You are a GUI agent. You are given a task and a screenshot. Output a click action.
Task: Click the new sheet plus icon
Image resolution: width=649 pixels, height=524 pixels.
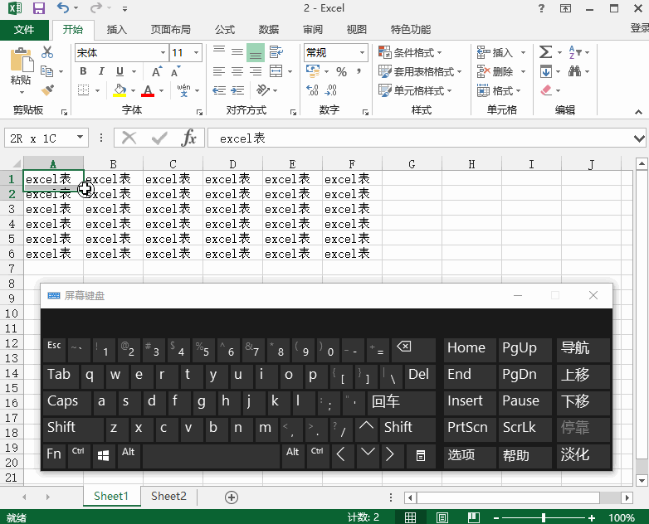coord(232,497)
